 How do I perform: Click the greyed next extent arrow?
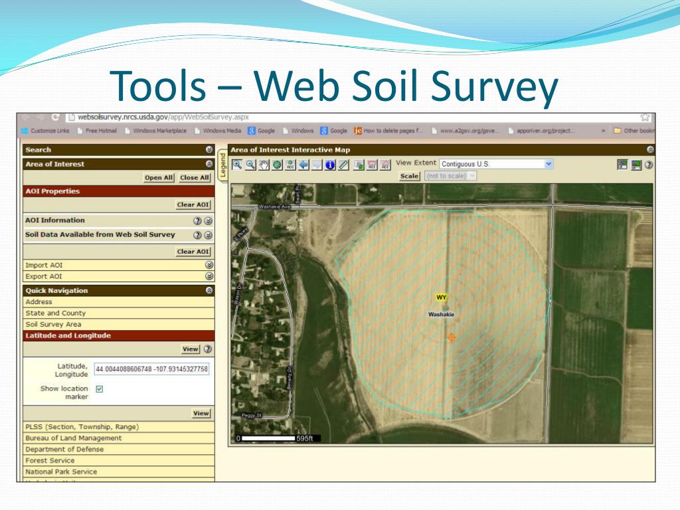317,165
